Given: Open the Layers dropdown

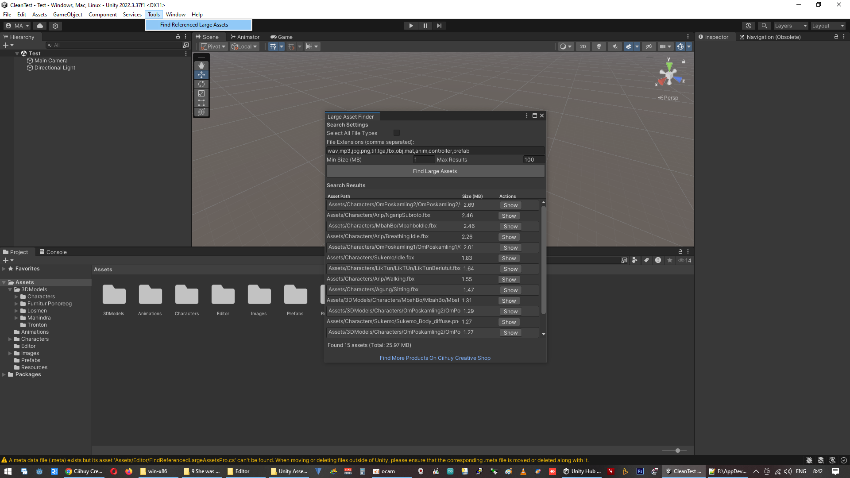Looking at the screenshot, I should (x=791, y=26).
